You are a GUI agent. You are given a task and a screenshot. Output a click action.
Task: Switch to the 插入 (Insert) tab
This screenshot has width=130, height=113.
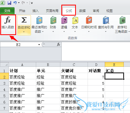click(35, 11)
